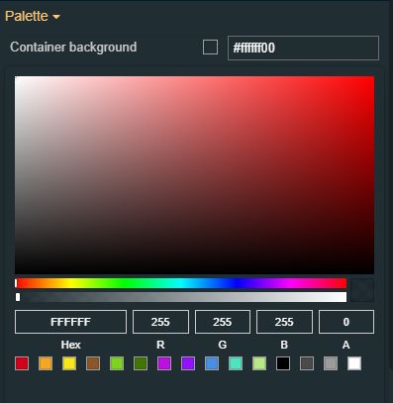Focus the Hex value field FFFFFF
Viewport: 393px width, 403px height.
(x=70, y=322)
